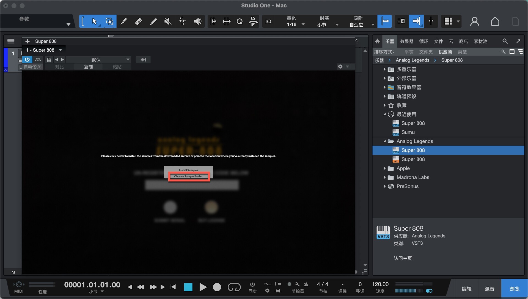Click the Record button in transport

pos(217,287)
